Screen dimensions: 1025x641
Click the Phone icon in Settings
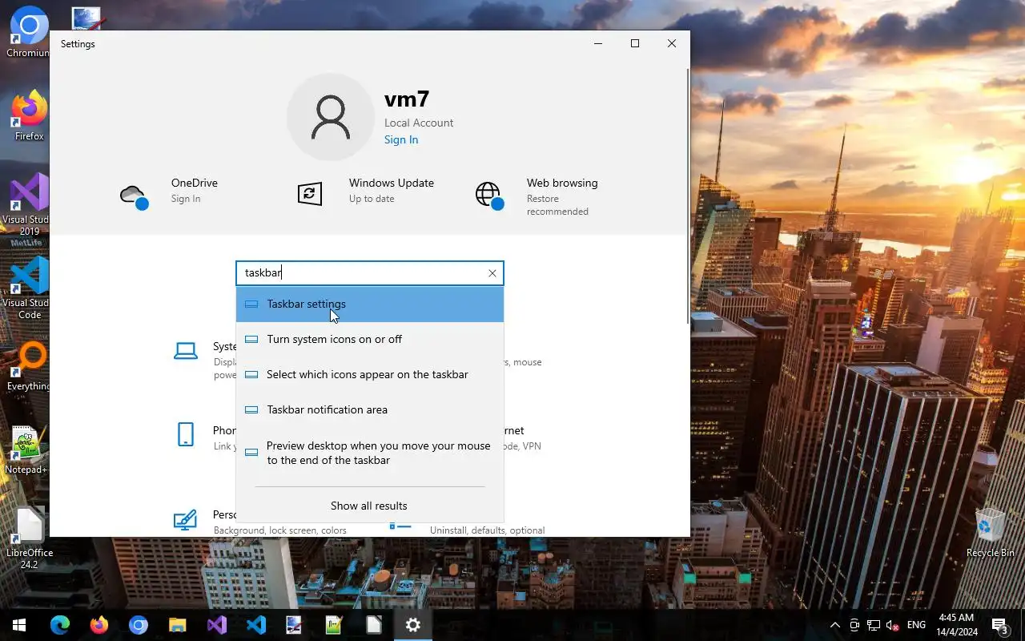click(x=186, y=434)
